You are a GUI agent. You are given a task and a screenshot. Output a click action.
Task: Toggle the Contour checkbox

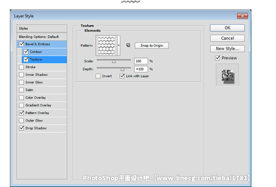pos(26,52)
